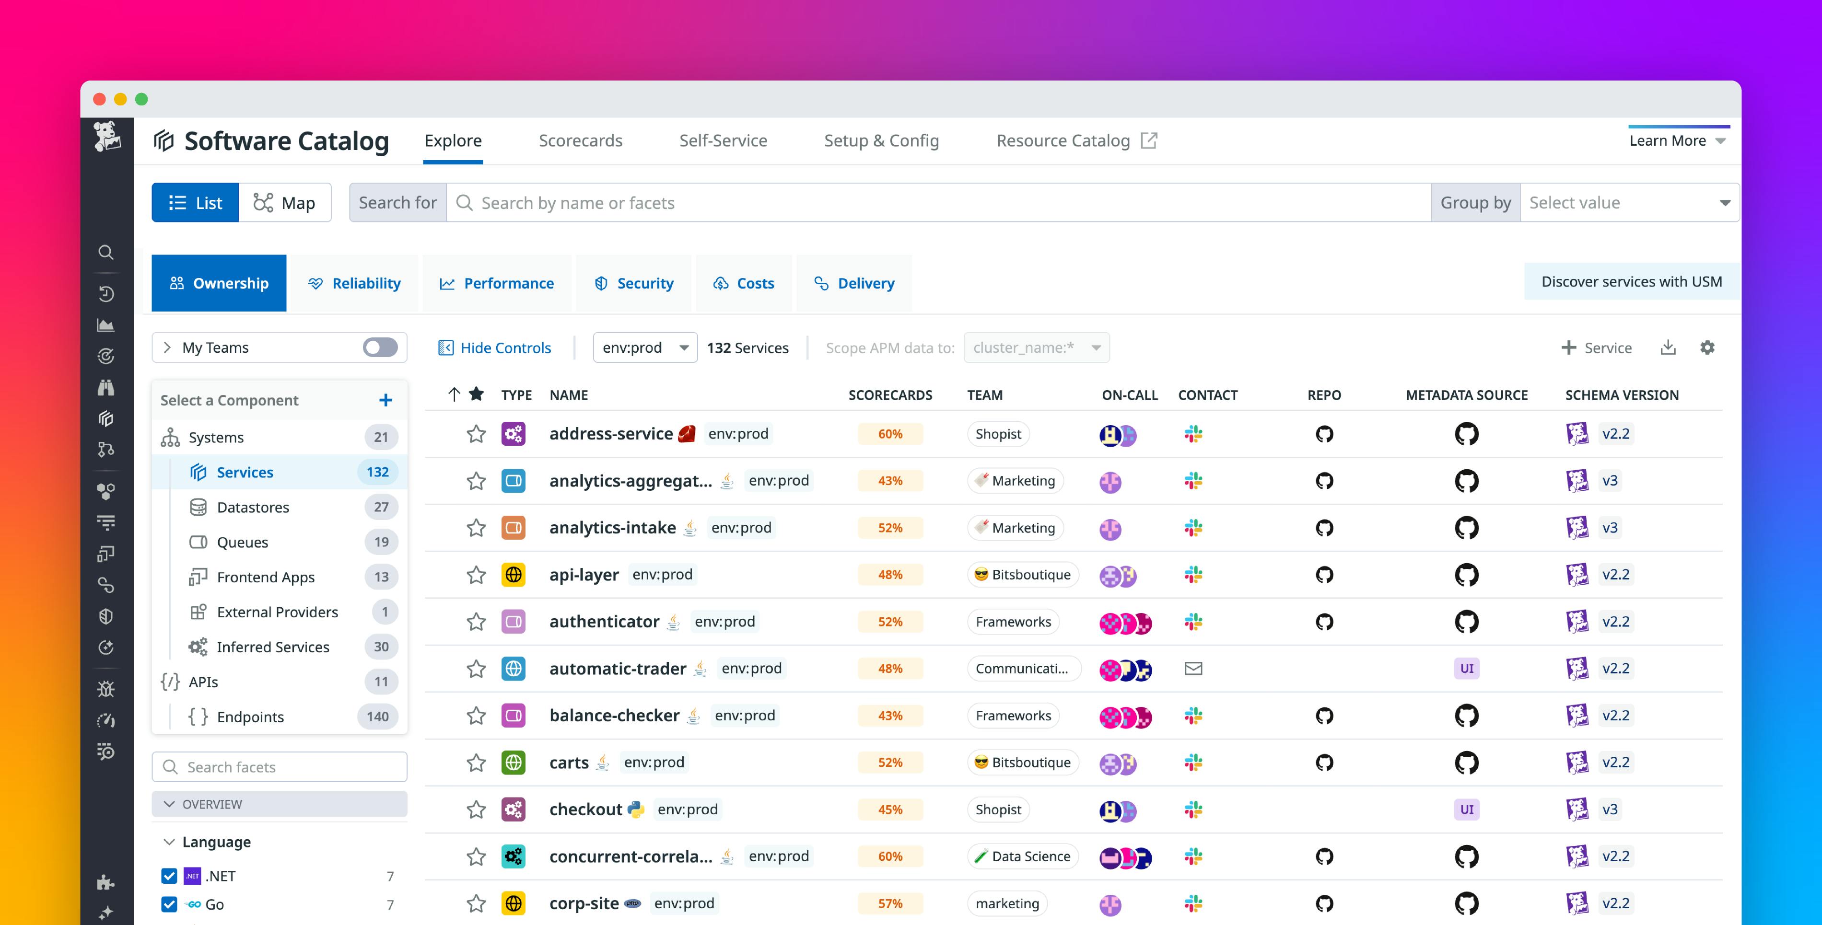Click the email contact icon for automatic-trader
Image resolution: width=1822 pixels, height=925 pixels.
coord(1194,668)
